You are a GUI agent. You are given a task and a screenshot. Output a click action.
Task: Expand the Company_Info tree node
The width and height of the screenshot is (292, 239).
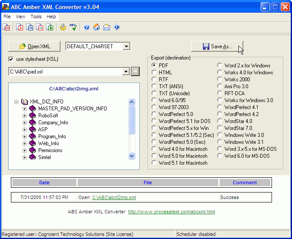pos(24,123)
